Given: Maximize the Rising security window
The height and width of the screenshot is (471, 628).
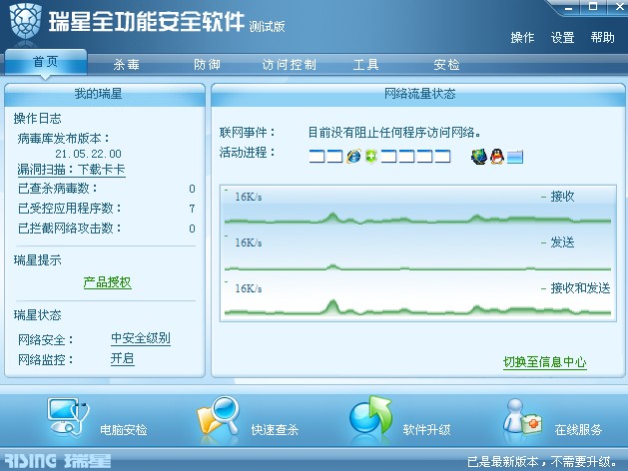Looking at the screenshot, I should tap(593, 6).
